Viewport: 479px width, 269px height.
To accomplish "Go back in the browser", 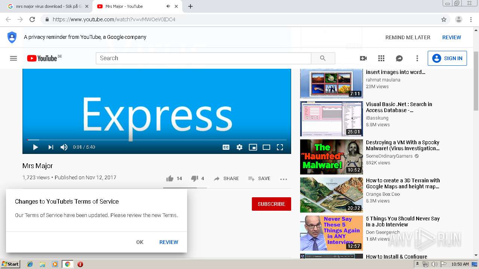I will click(8, 19).
